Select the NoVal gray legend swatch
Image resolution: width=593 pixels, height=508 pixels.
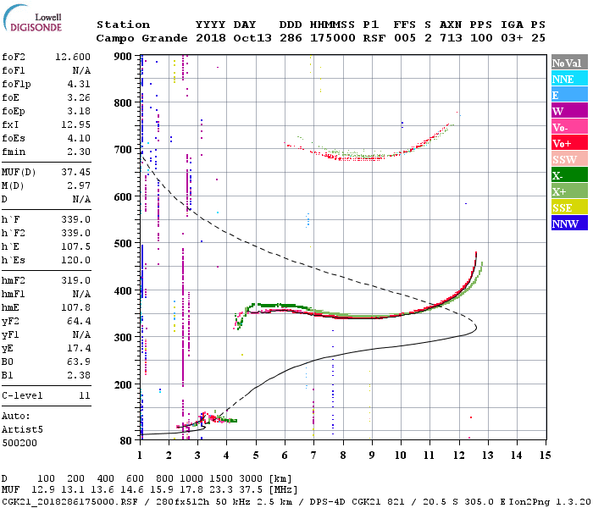pyautogui.click(x=569, y=63)
